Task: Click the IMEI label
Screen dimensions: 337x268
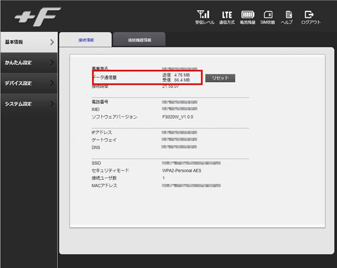Action: [x=95, y=109]
